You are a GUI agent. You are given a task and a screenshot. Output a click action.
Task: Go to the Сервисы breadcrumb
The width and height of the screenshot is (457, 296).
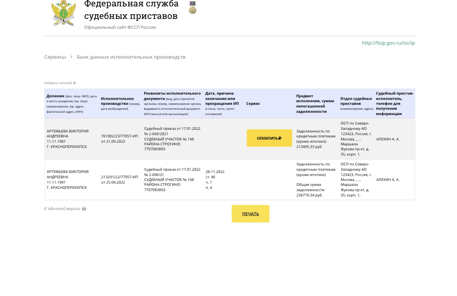(x=55, y=57)
